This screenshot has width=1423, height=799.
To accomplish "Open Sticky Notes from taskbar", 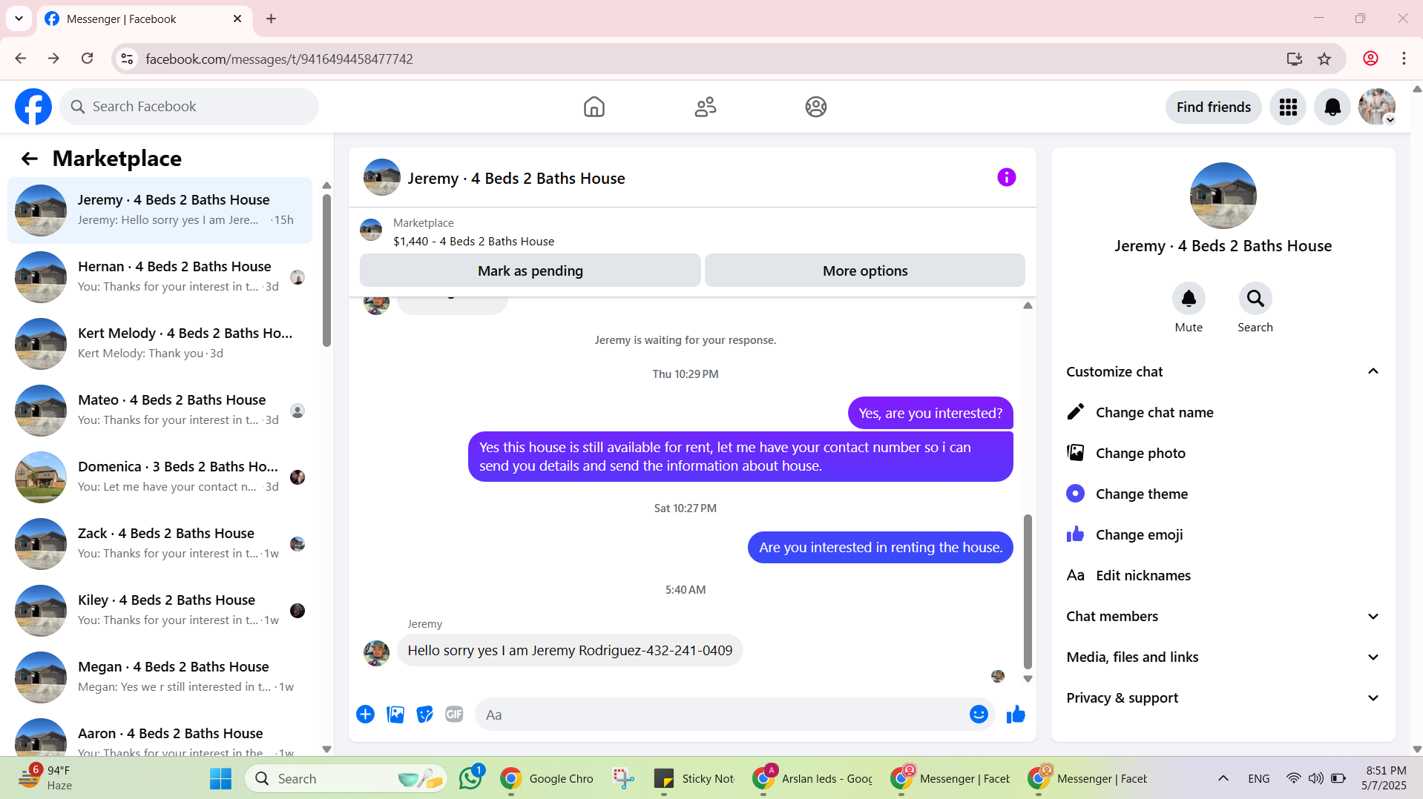I will point(694,778).
